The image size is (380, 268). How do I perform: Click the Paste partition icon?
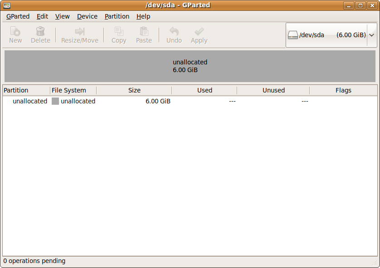pyautogui.click(x=144, y=32)
